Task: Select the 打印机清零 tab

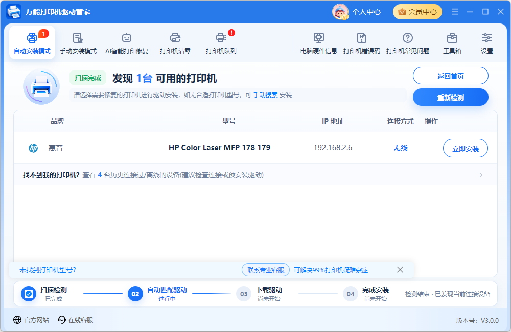Action: (x=175, y=43)
